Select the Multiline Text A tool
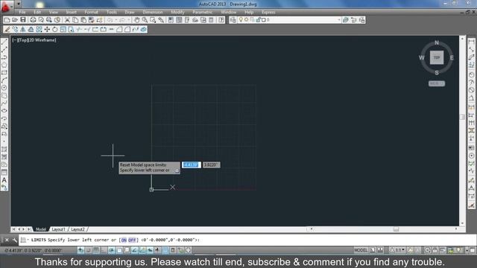The height and width of the screenshot is (268, 477). click(x=4, y=180)
